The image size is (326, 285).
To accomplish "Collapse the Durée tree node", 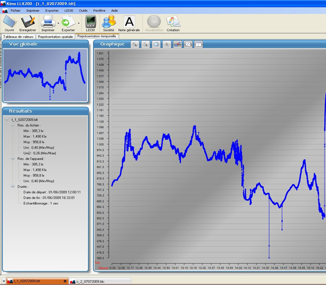I will [x=12, y=186].
